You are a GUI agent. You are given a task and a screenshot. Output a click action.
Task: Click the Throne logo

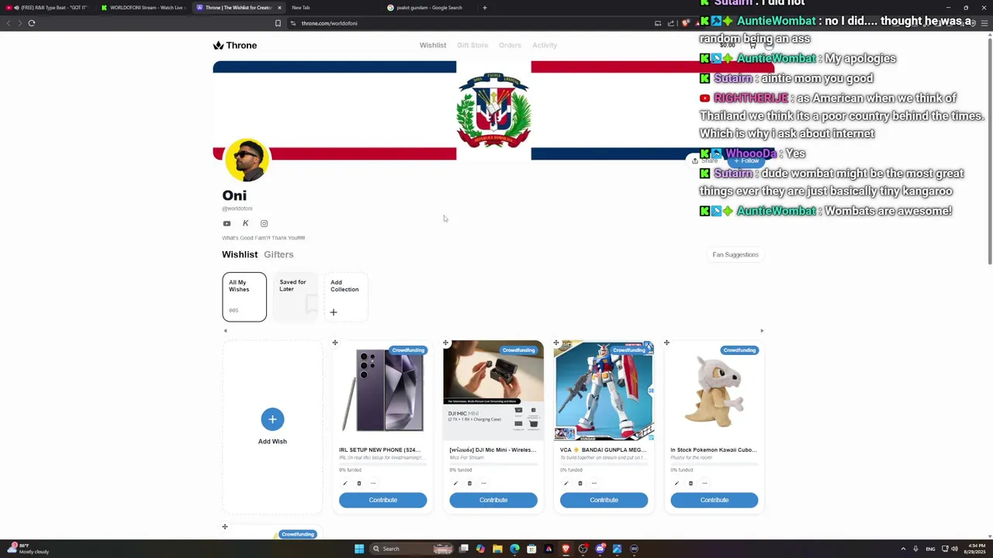[235, 45]
